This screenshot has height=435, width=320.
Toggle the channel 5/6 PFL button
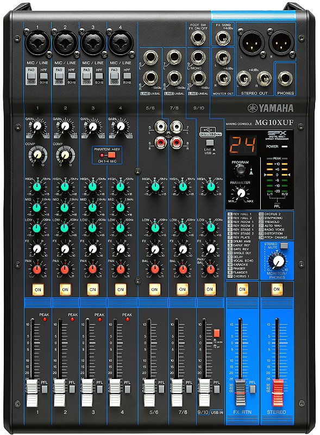pyautogui.click(x=161, y=389)
